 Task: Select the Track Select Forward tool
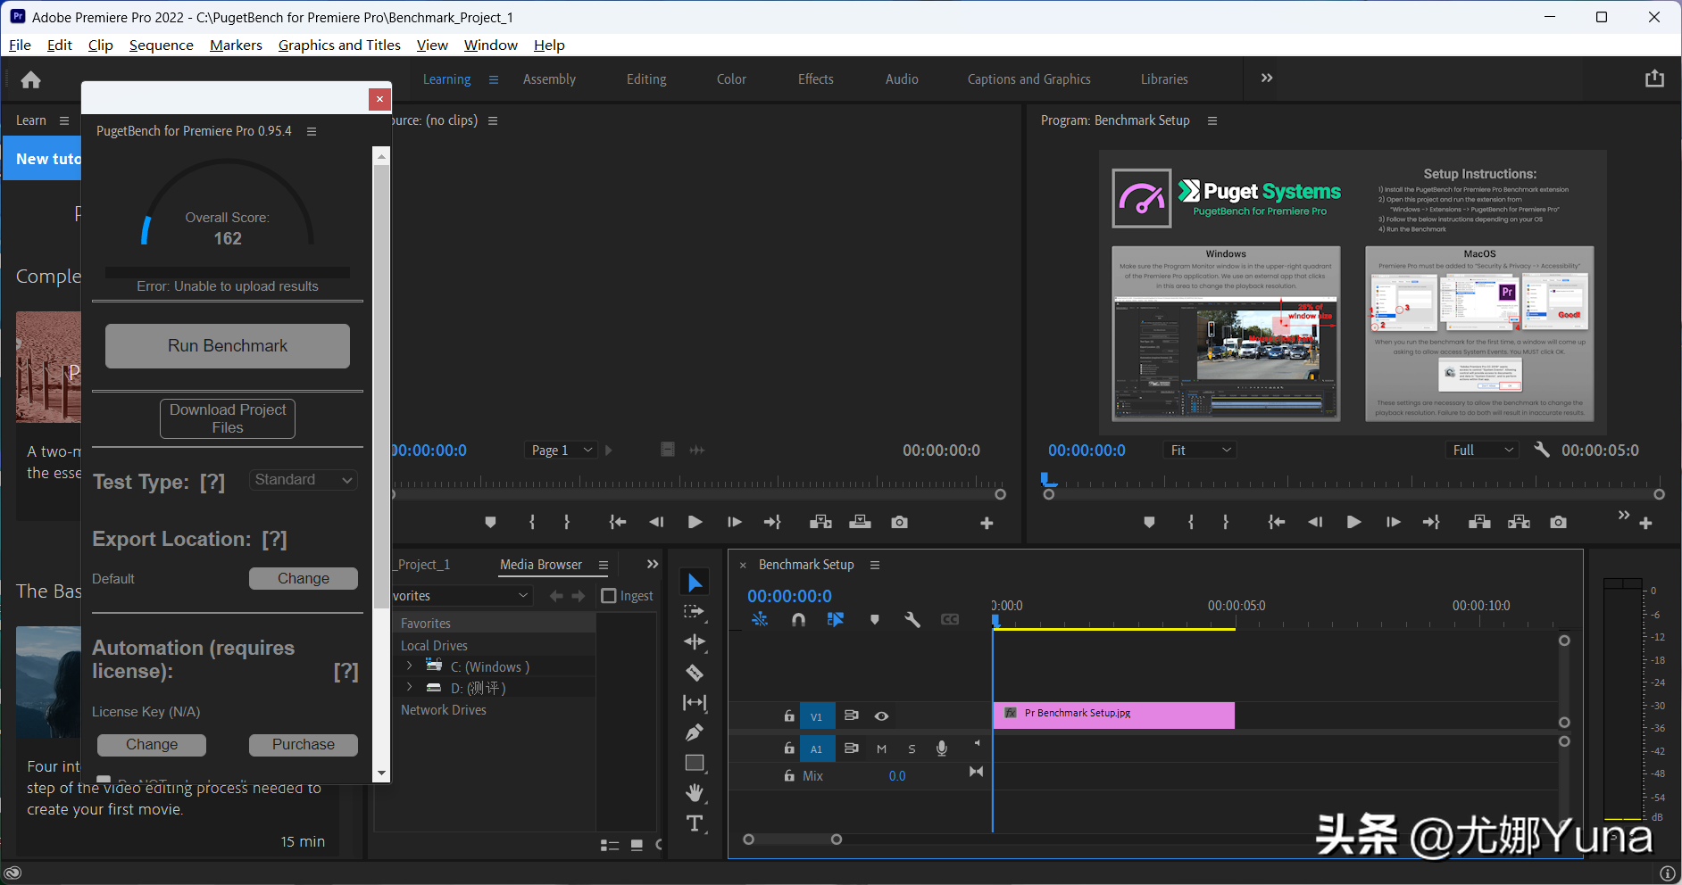tap(695, 612)
